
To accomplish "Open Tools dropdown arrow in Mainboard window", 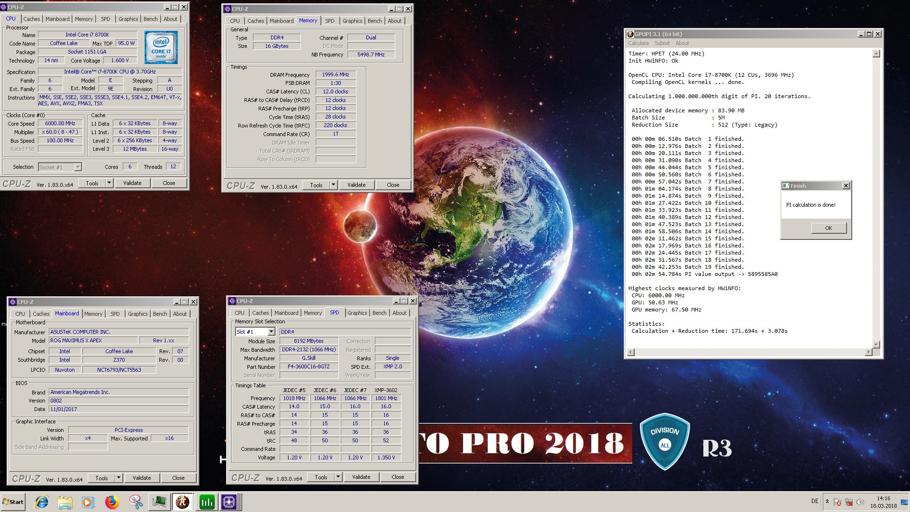I will pyautogui.click(x=118, y=478).
